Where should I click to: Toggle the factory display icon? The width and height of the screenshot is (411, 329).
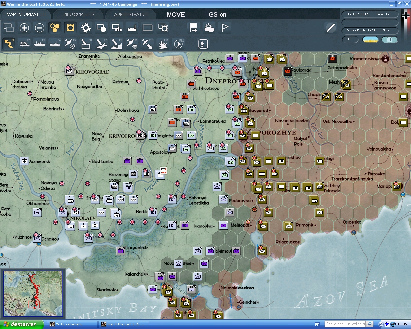coord(132,28)
